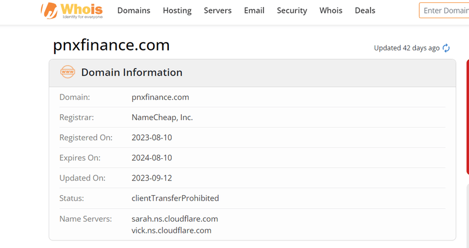Open the Whois menu item
Viewport: 469px width, 248px height.
331,11
